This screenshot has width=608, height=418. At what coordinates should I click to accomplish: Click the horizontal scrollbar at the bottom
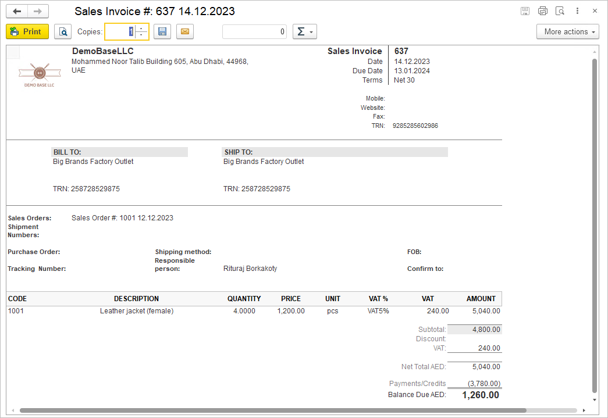pyautogui.click(x=272, y=410)
